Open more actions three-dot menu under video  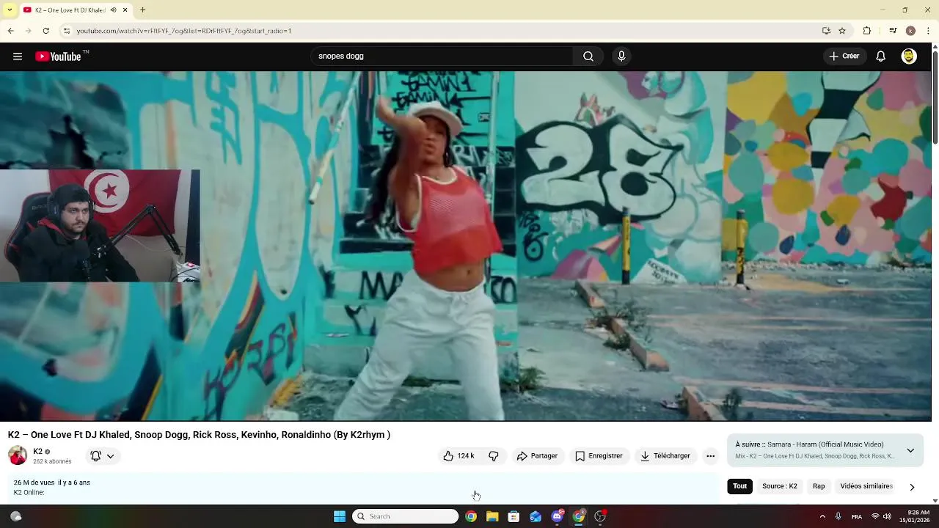point(710,456)
